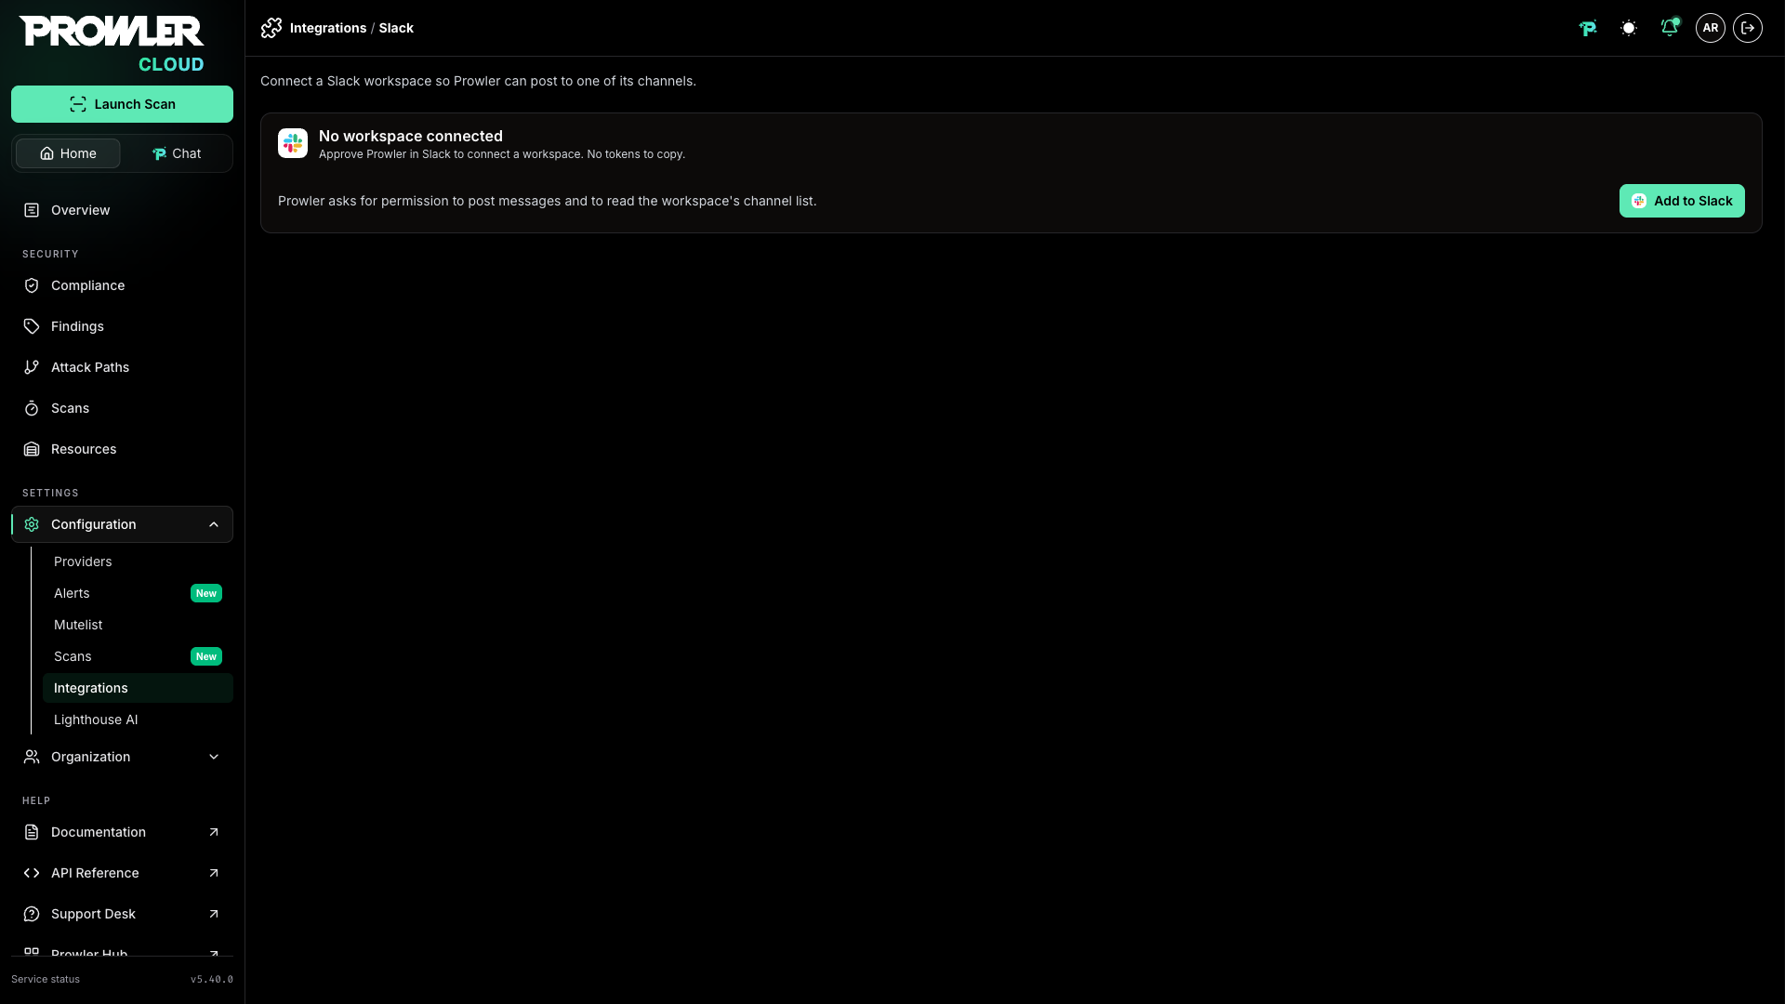Click the Configuration gear icon
This screenshot has width=1785, height=1004.
(32, 524)
